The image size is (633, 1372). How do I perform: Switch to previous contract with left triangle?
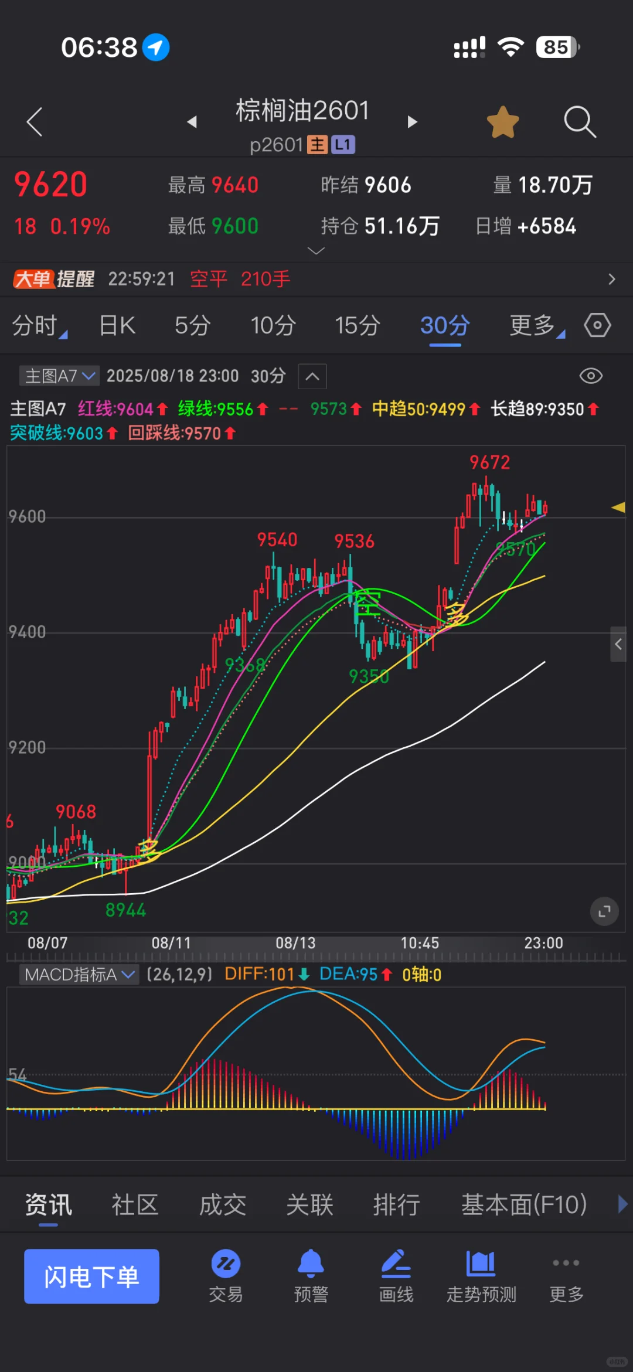(192, 122)
